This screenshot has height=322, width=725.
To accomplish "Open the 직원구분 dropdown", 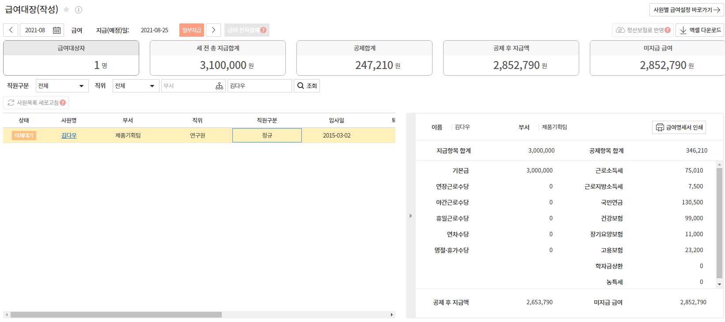I will [62, 86].
